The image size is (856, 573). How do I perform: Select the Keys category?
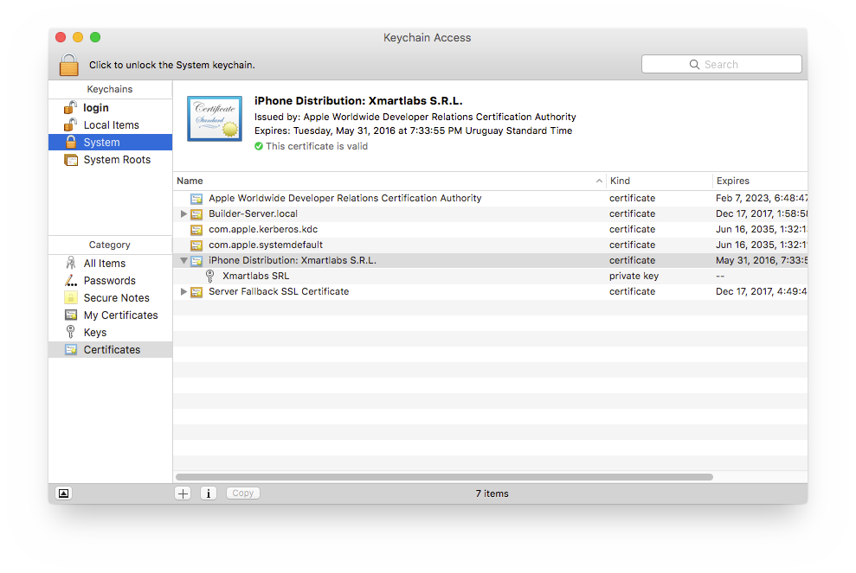95,333
